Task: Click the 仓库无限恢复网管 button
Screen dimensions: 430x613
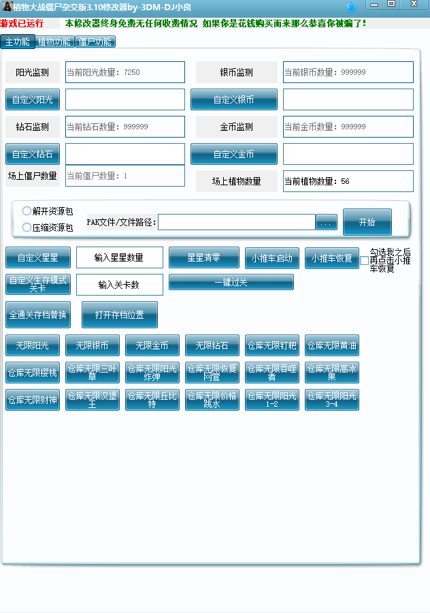Action: pos(212,373)
